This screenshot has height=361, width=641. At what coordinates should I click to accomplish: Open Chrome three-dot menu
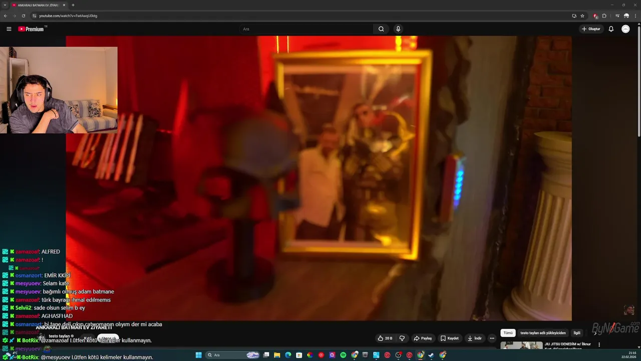click(634, 16)
